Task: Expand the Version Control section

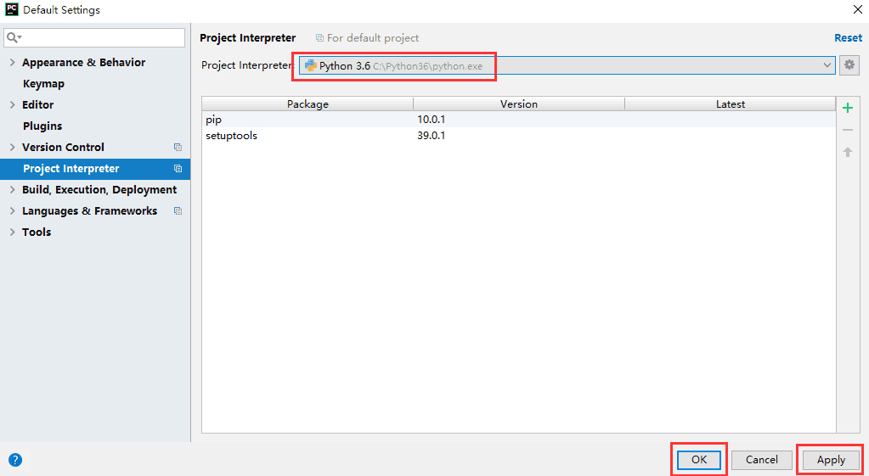Action: [12, 148]
